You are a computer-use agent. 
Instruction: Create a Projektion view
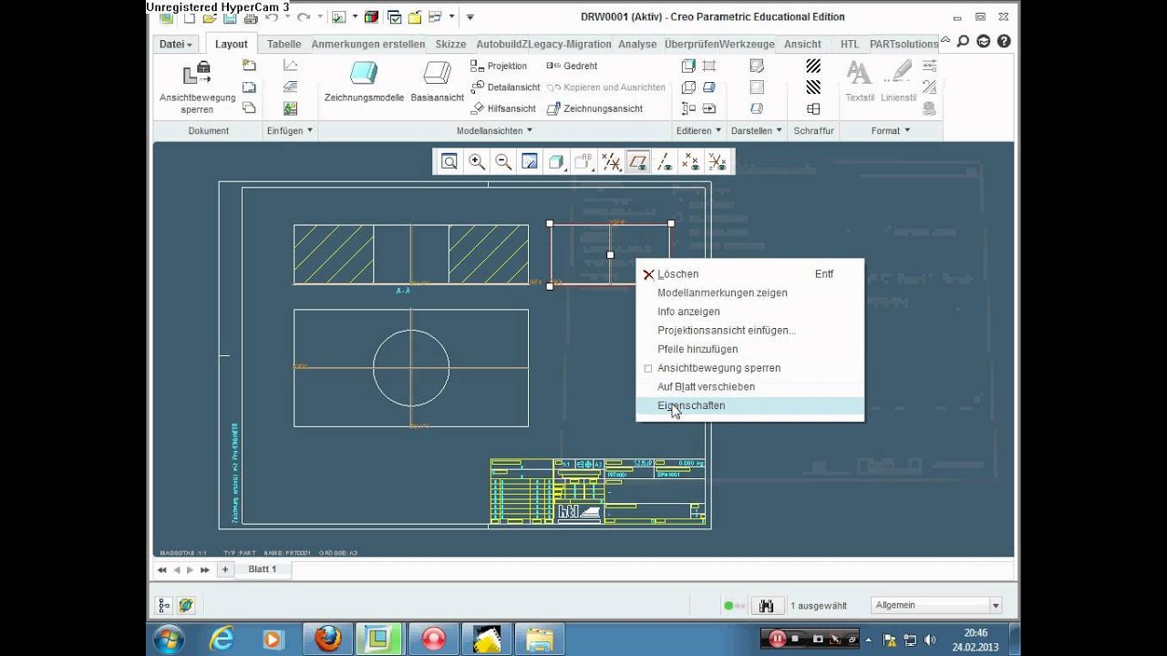(499, 66)
